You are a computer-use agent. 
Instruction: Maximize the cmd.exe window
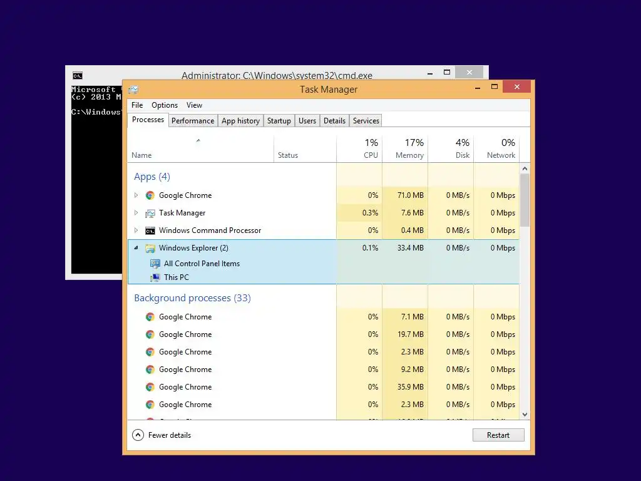(x=447, y=73)
